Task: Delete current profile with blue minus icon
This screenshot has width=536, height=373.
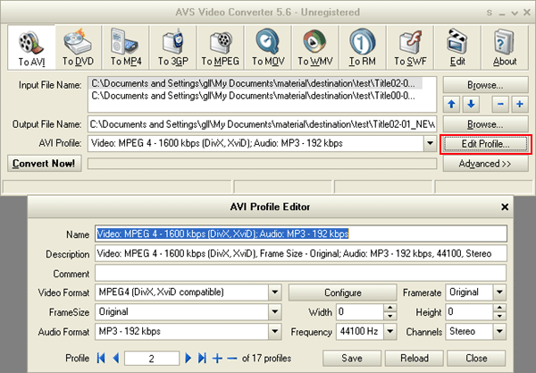Action: pos(231,359)
